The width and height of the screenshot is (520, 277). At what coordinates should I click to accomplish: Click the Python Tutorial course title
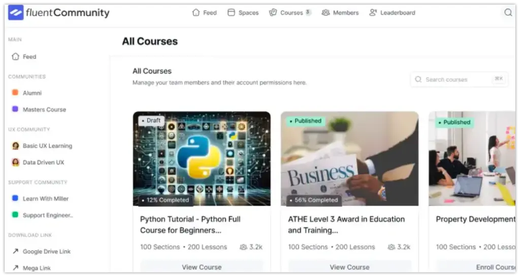pyautogui.click(x=190, y=225)
